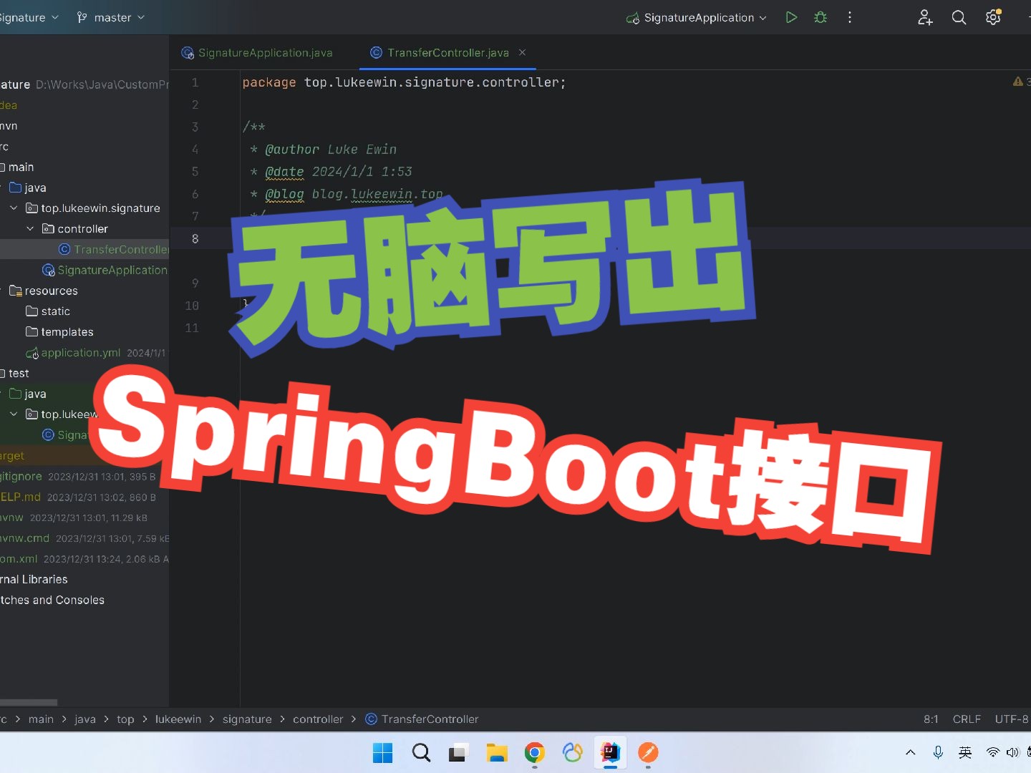Collapse the controller package node
This screenshot has height=773, width=1031.
(x=30, y=228)
